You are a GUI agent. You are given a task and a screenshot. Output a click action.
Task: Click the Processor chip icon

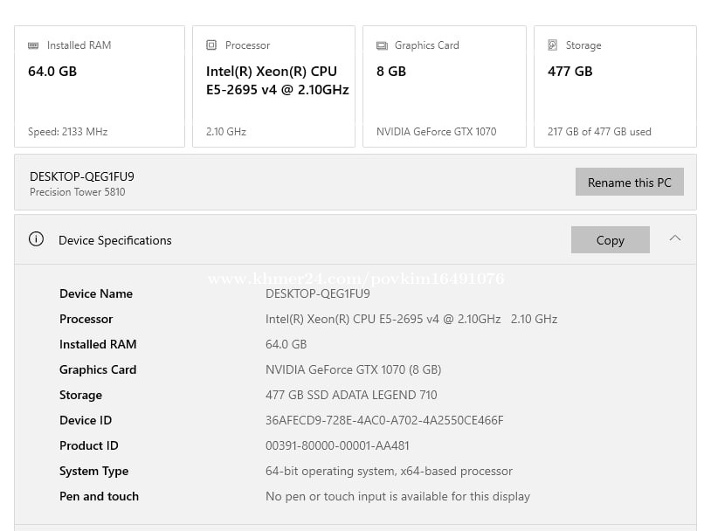tap(211, 45)
